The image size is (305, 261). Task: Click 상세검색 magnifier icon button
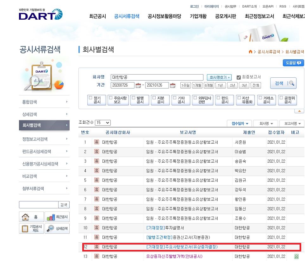pos(57,228)
